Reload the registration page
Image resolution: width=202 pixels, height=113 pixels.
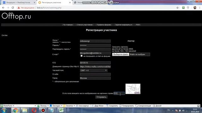point(13,8)
